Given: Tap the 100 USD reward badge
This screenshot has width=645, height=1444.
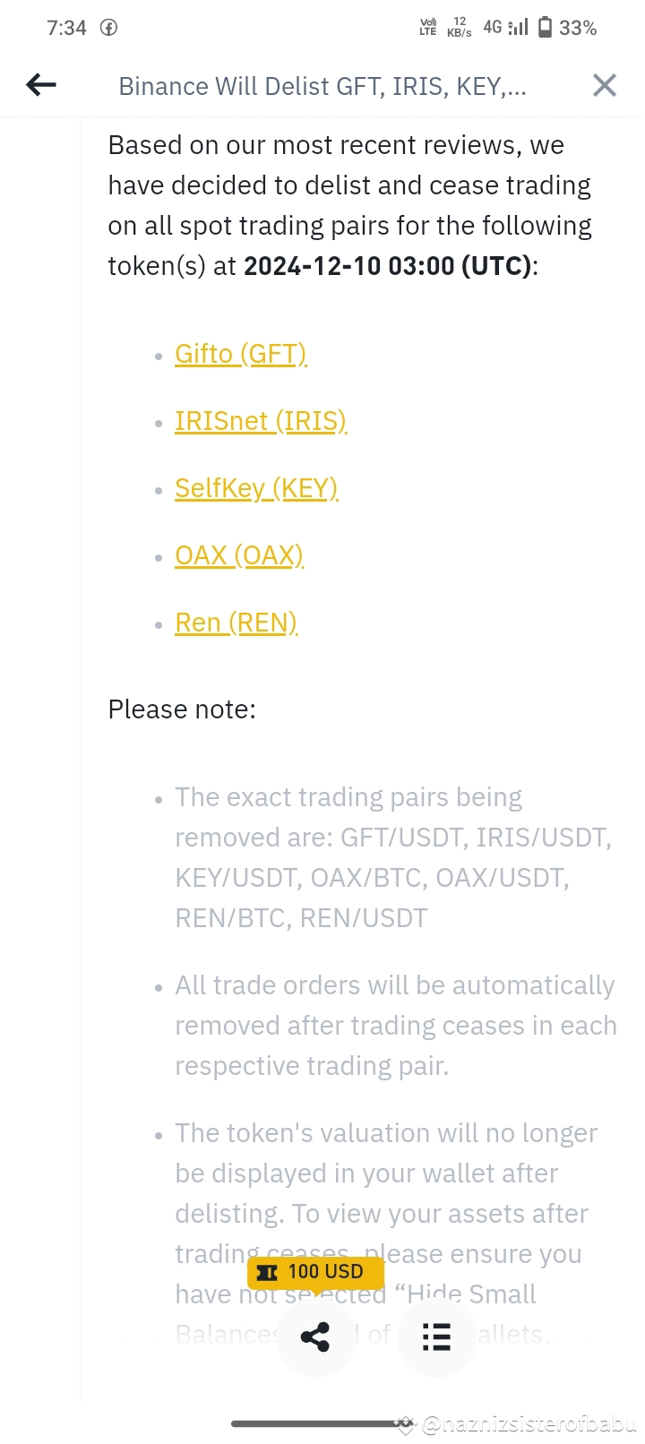Looking at the screenshot, I should [x=314, y=1271].
